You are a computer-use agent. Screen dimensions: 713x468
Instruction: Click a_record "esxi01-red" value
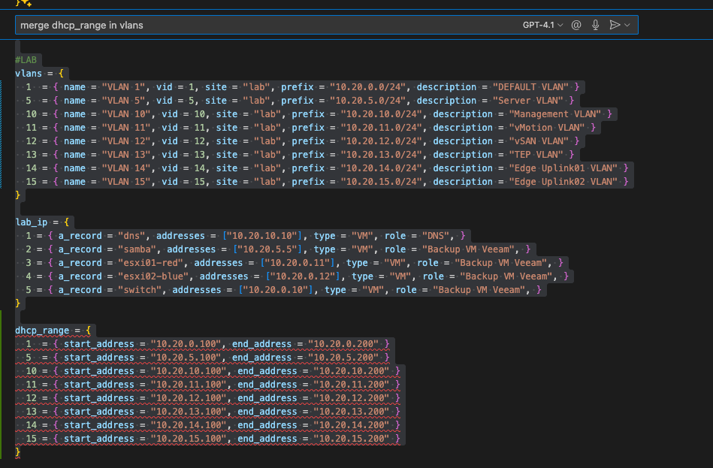pyautogui.click(x=151, y=263)
